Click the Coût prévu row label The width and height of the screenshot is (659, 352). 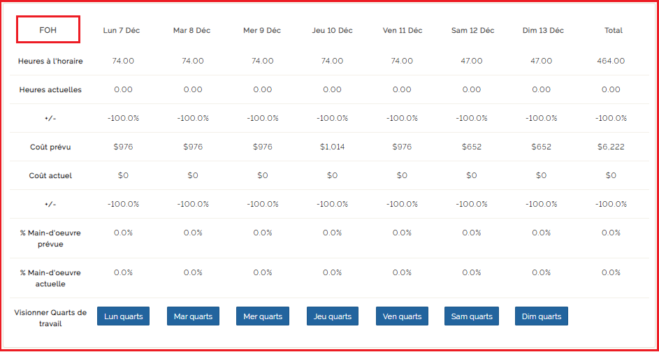pos(50,147)
